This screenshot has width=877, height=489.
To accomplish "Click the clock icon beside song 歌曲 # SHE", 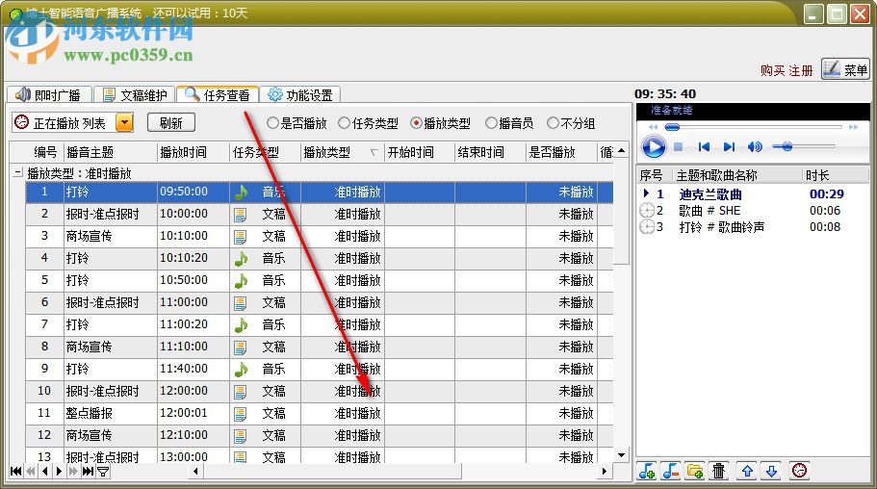I will (x=647, y=211).
